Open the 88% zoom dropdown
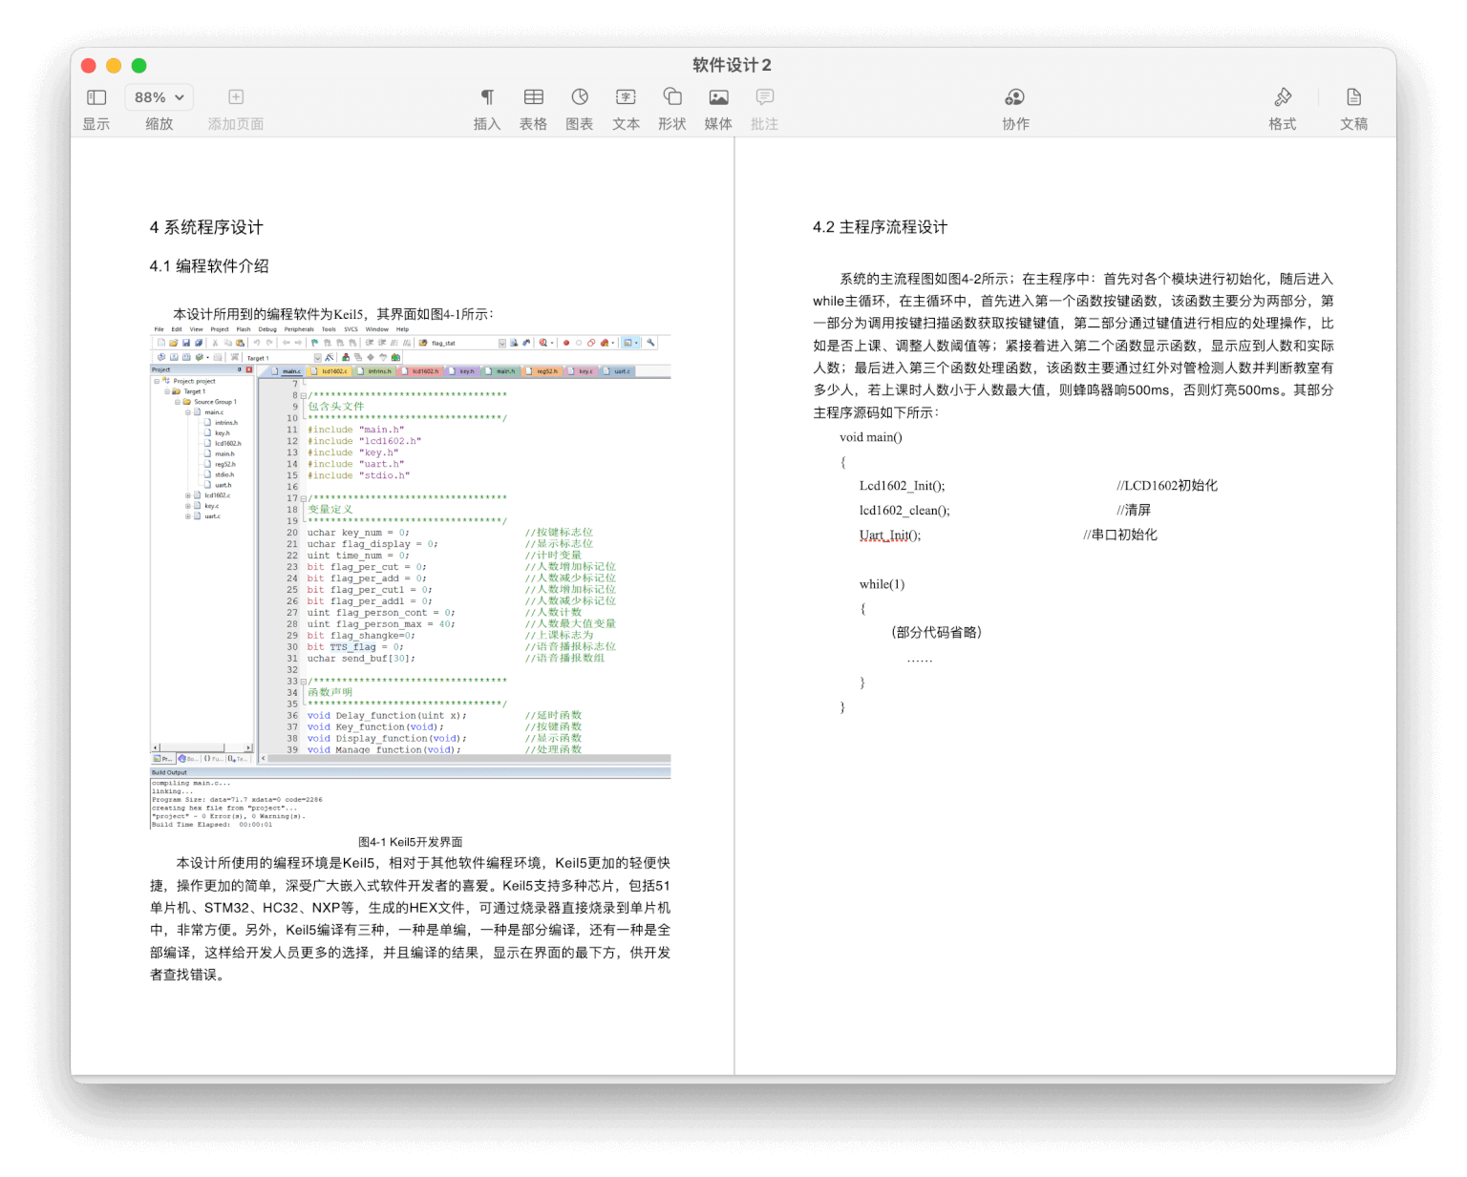This screenshot has width=1467, height=1177. (159, 97)
